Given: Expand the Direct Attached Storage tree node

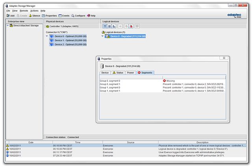Looking at the screenshot, I should tap(7, 26).
